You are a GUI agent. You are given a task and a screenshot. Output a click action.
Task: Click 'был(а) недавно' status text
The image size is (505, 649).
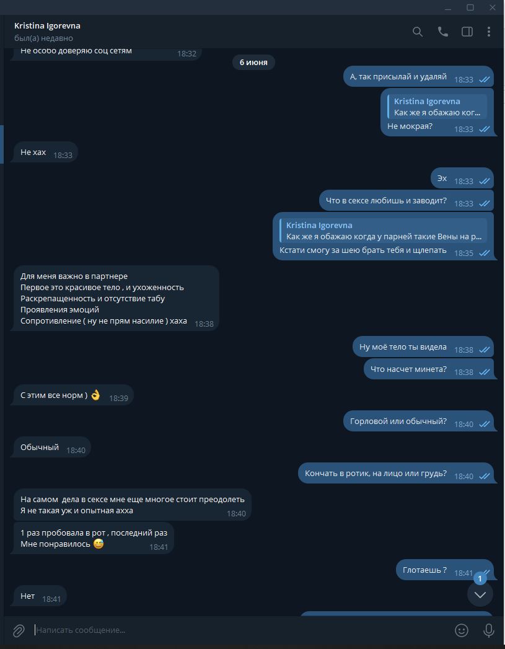(43, 38)
